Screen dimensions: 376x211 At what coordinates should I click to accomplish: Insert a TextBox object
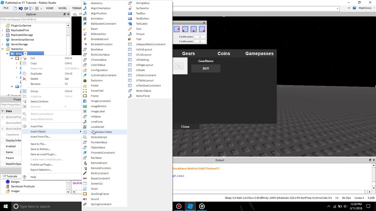pos(150,13)
